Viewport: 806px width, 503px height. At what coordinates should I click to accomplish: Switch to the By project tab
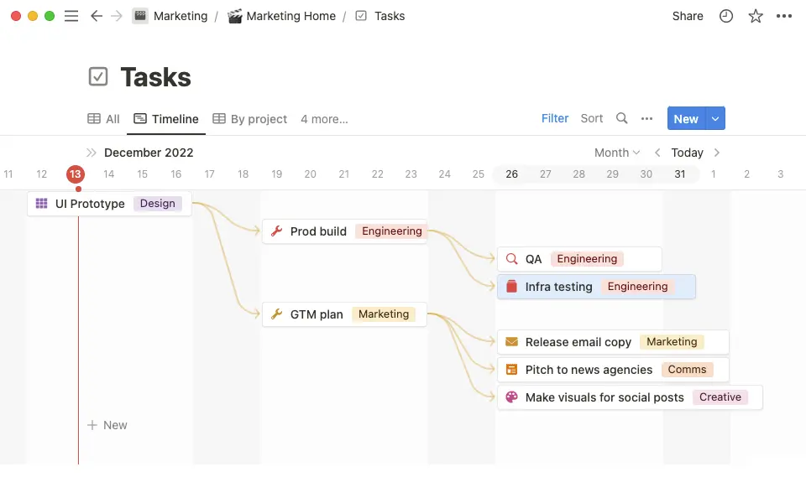click(x=249, y=118)
